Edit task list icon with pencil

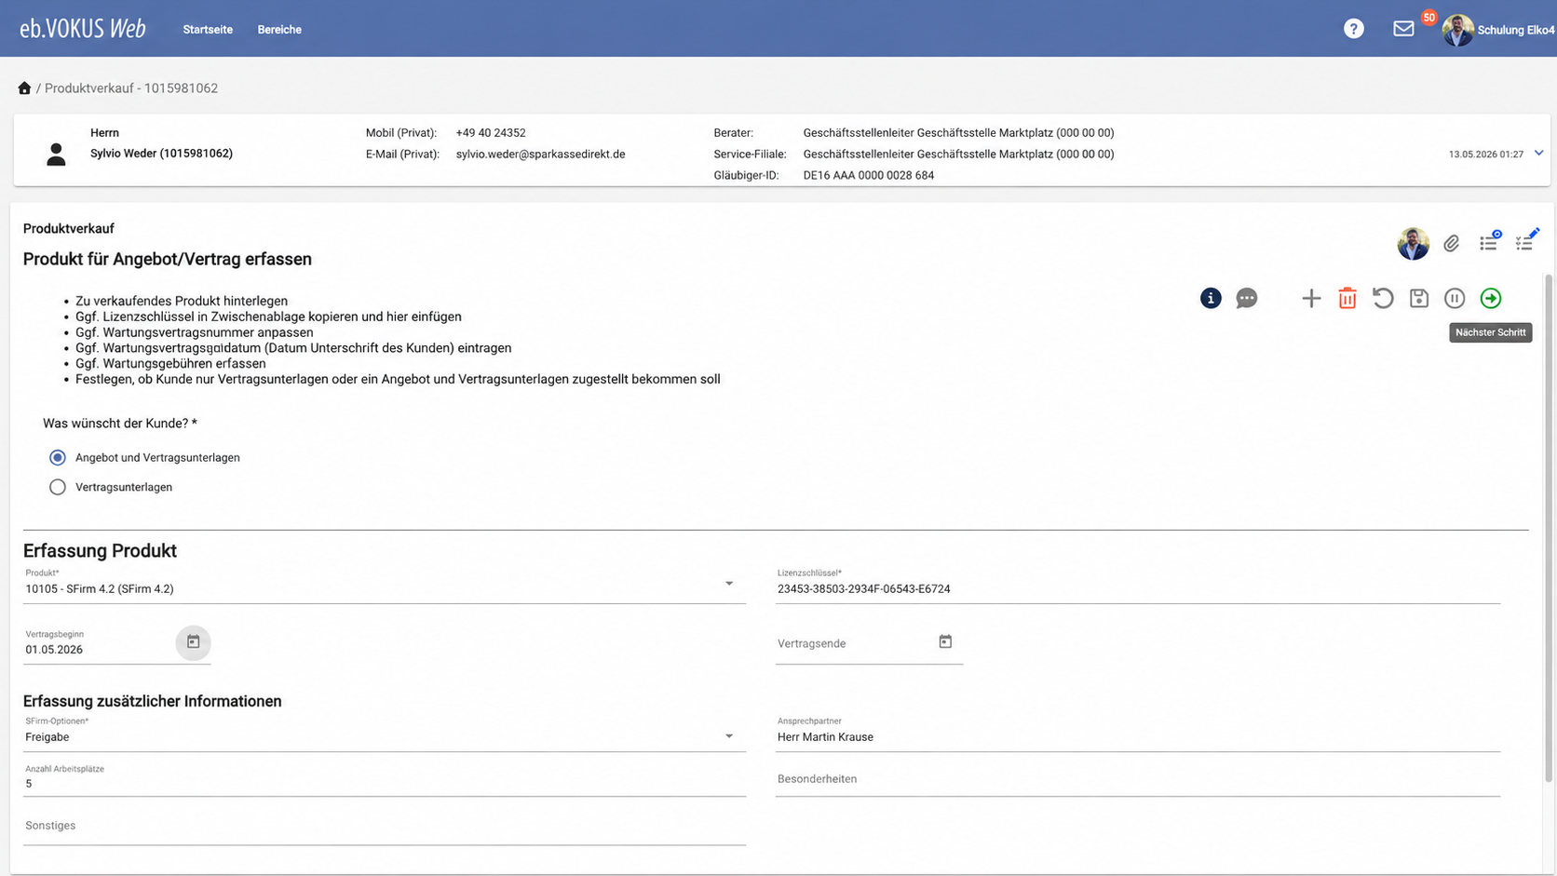1526,241
